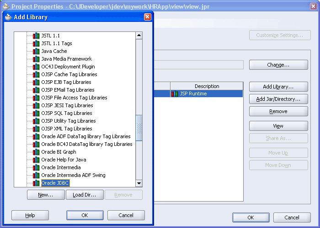This screenshot has height=228, width=320.
Task: Click the OJSP SQL Tag Libraries icon
Action: coord(36,113)
